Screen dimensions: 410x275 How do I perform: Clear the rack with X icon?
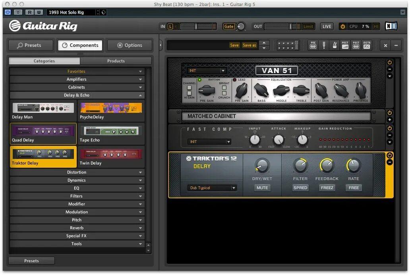[385, 46]
